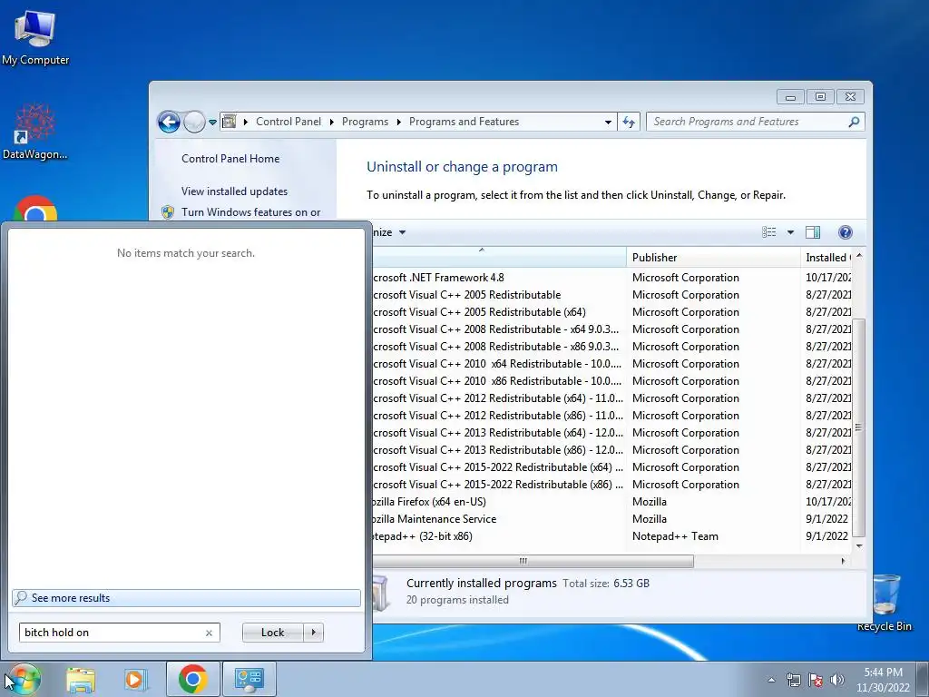Open the clock showing 5:44 PM
Viewport: 929px width, 697px height.
[x=883, y=680]
